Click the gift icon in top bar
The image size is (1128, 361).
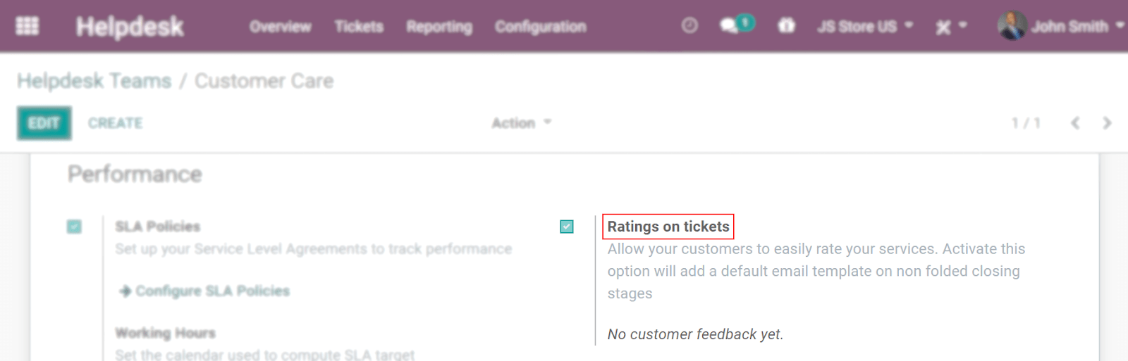786,26
